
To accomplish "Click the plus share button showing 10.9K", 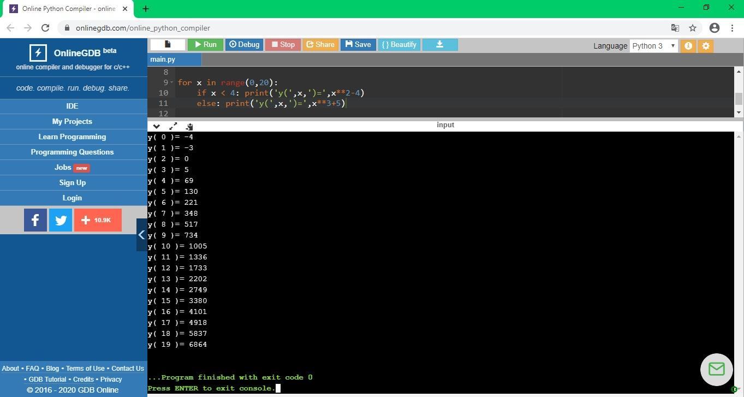I will [x=98, y=220].
